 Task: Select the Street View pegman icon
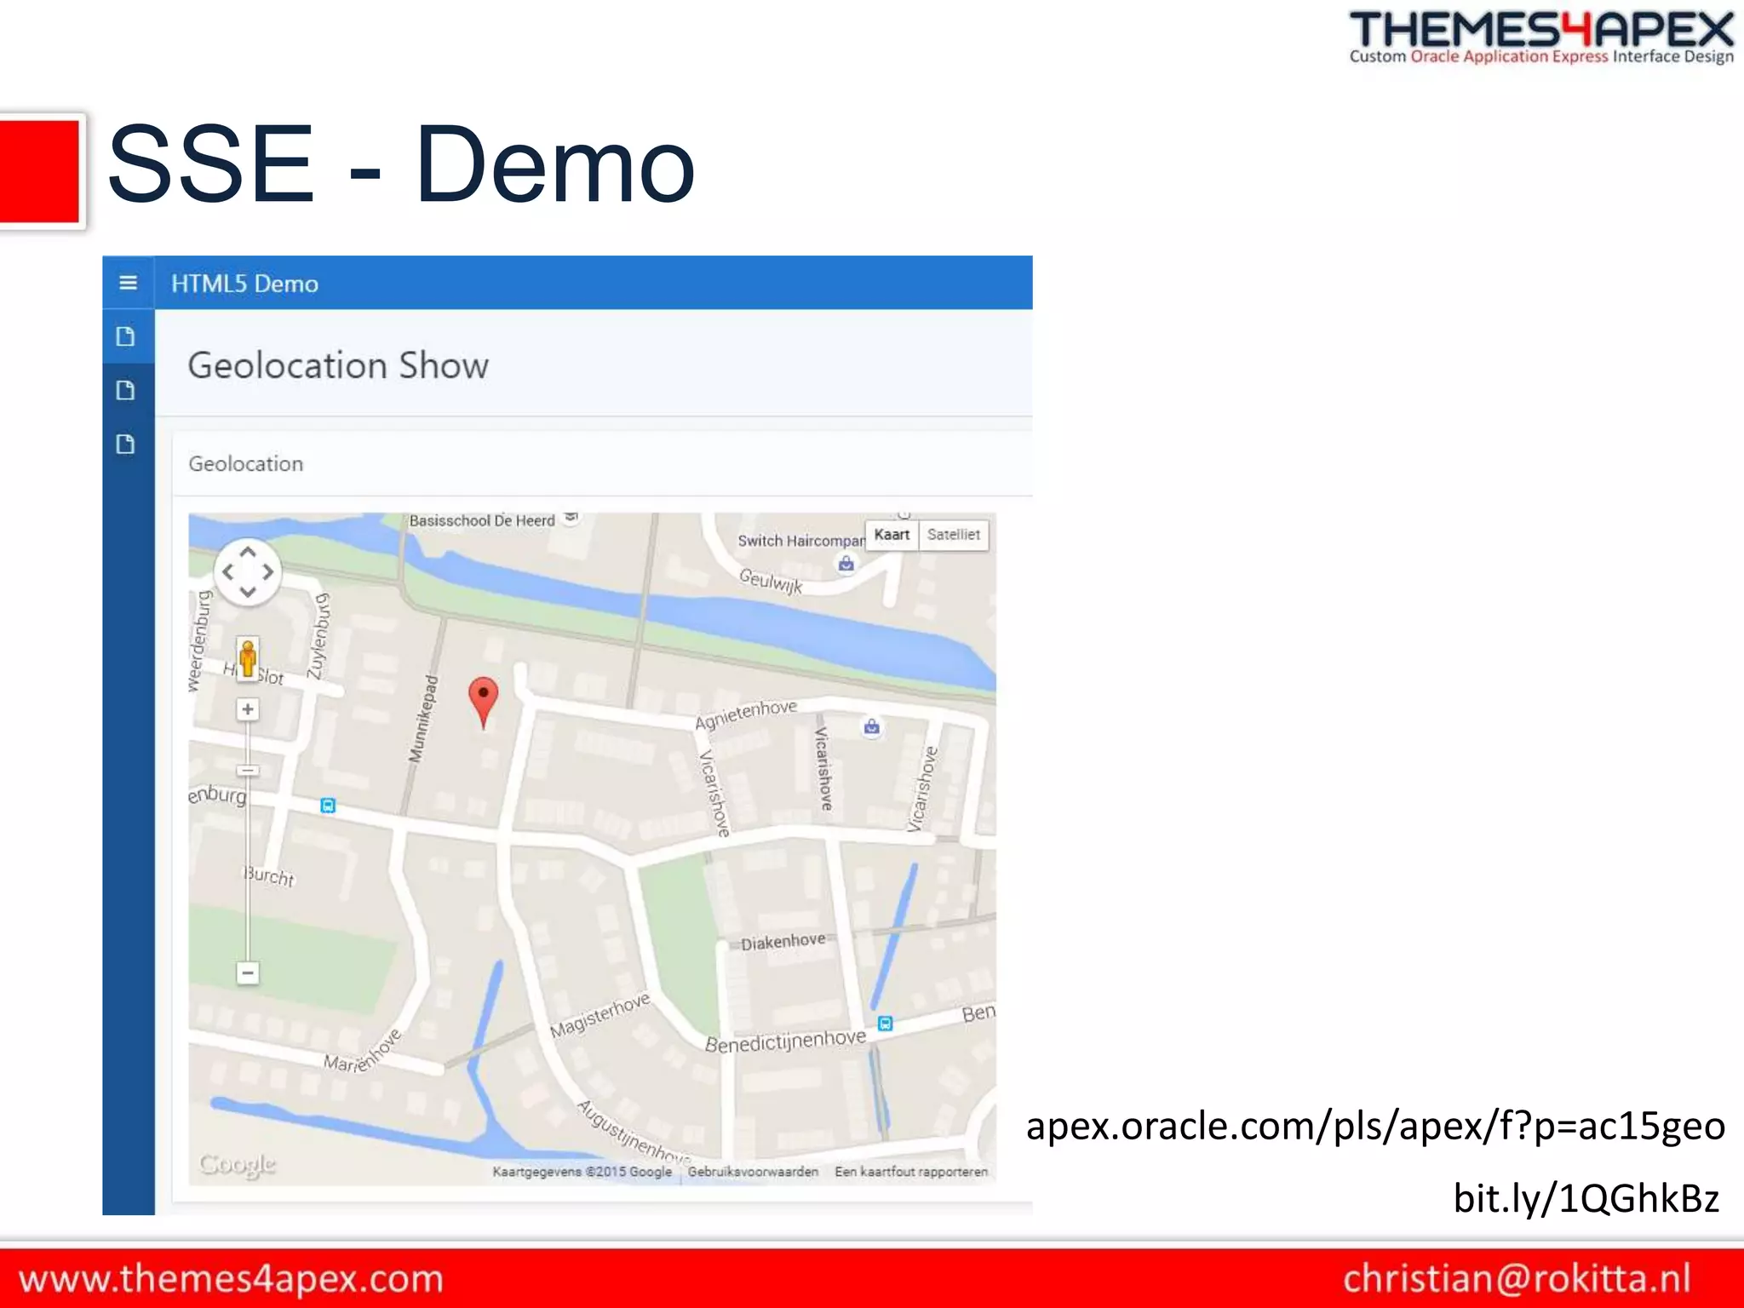tap(248, 659)
